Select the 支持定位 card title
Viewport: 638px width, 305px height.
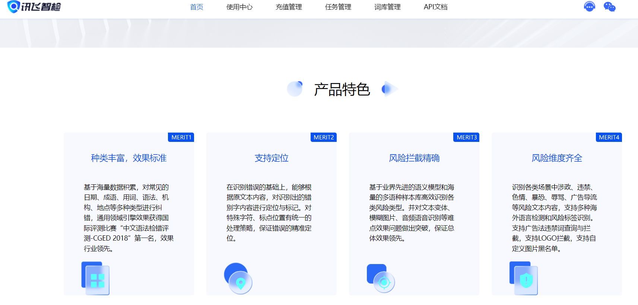click(272, 158)
